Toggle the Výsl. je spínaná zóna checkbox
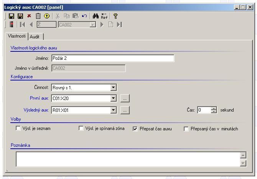Screen dimensions: 257x179 click(x=81, y=129)
